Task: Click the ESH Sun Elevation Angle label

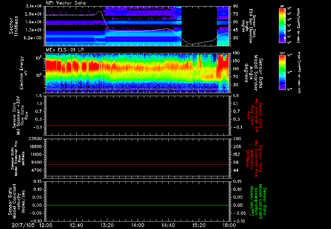Action: click(251, 26)
